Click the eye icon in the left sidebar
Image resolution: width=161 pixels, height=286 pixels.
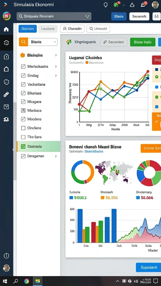point(6,119)
